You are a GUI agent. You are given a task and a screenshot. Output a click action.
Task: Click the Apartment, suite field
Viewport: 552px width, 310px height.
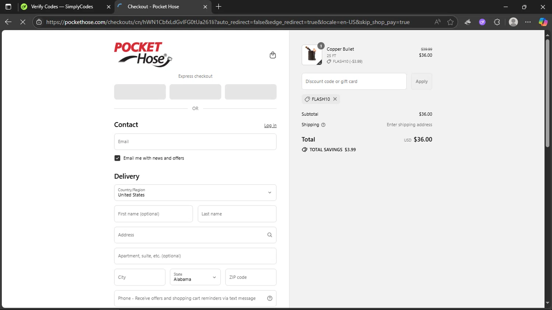(x=195, y=256)
